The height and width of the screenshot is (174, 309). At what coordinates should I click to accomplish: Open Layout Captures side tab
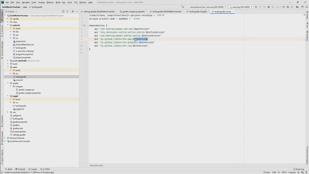[2, 157]
